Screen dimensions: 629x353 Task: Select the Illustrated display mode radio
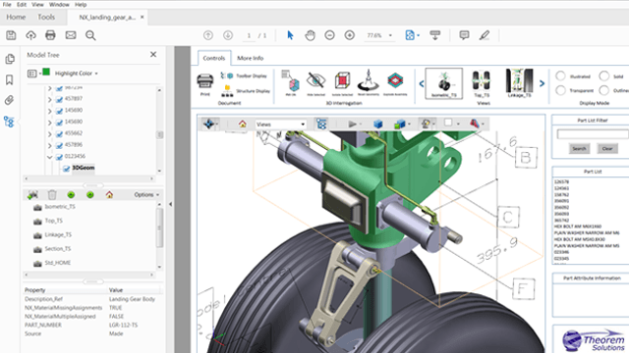coord(560,76)
